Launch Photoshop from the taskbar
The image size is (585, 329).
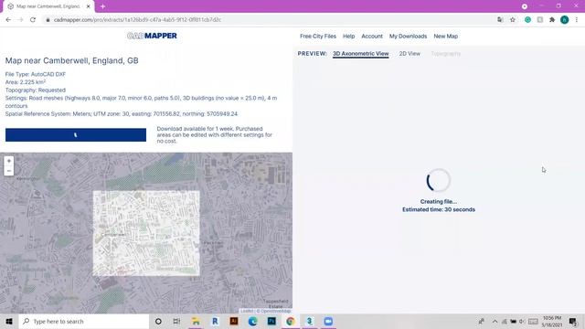point(271,321)
